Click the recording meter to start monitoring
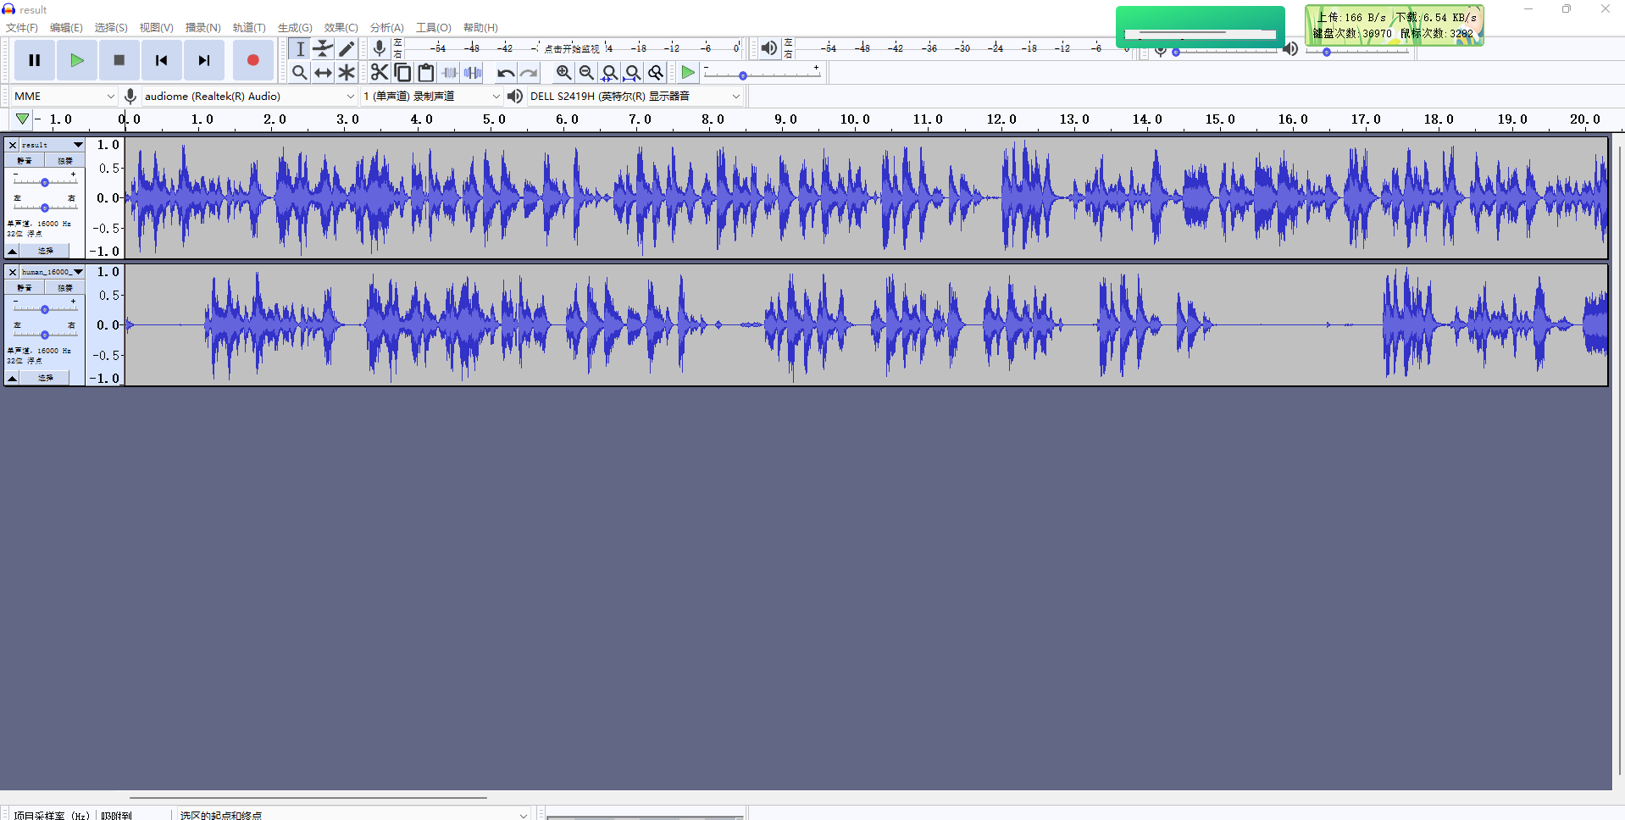This screenshot has width=1625, height=820. (x=573, y=48)
